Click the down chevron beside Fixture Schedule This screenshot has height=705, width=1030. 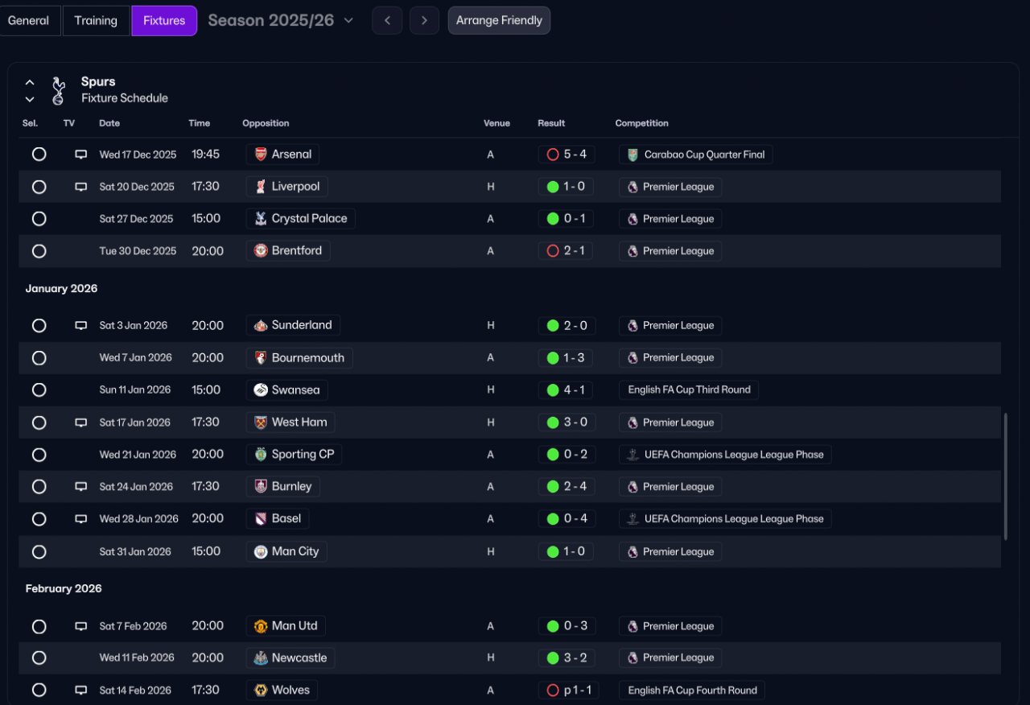click(x=30, y=99)
